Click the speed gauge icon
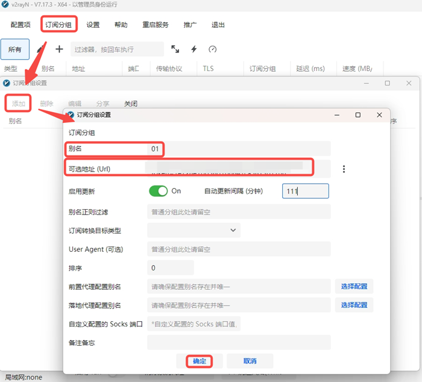Image resolution: width=422 pixels, height=382 pixels. click(x=212, y=49)
